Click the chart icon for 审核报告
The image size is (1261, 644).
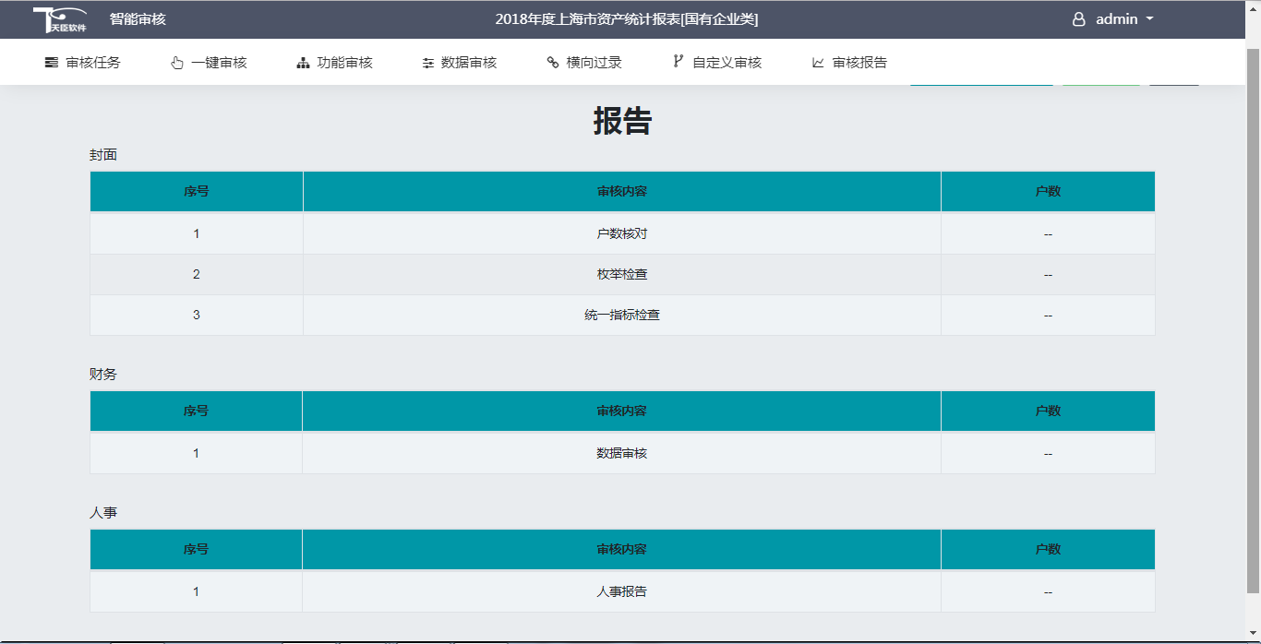[818, 63]
